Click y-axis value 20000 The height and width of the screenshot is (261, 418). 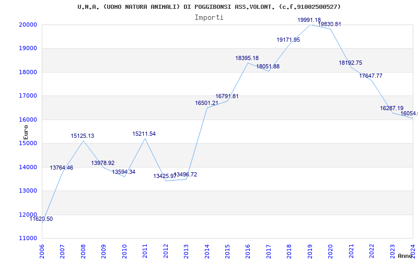click(x=28, y=25)
